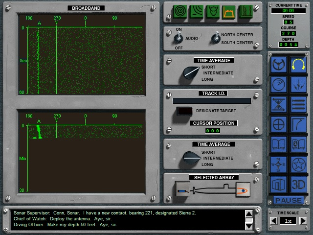Open the crosshair circle fire control icon
Viewport: 313px width, 235px height.
(x=279, y=124)
